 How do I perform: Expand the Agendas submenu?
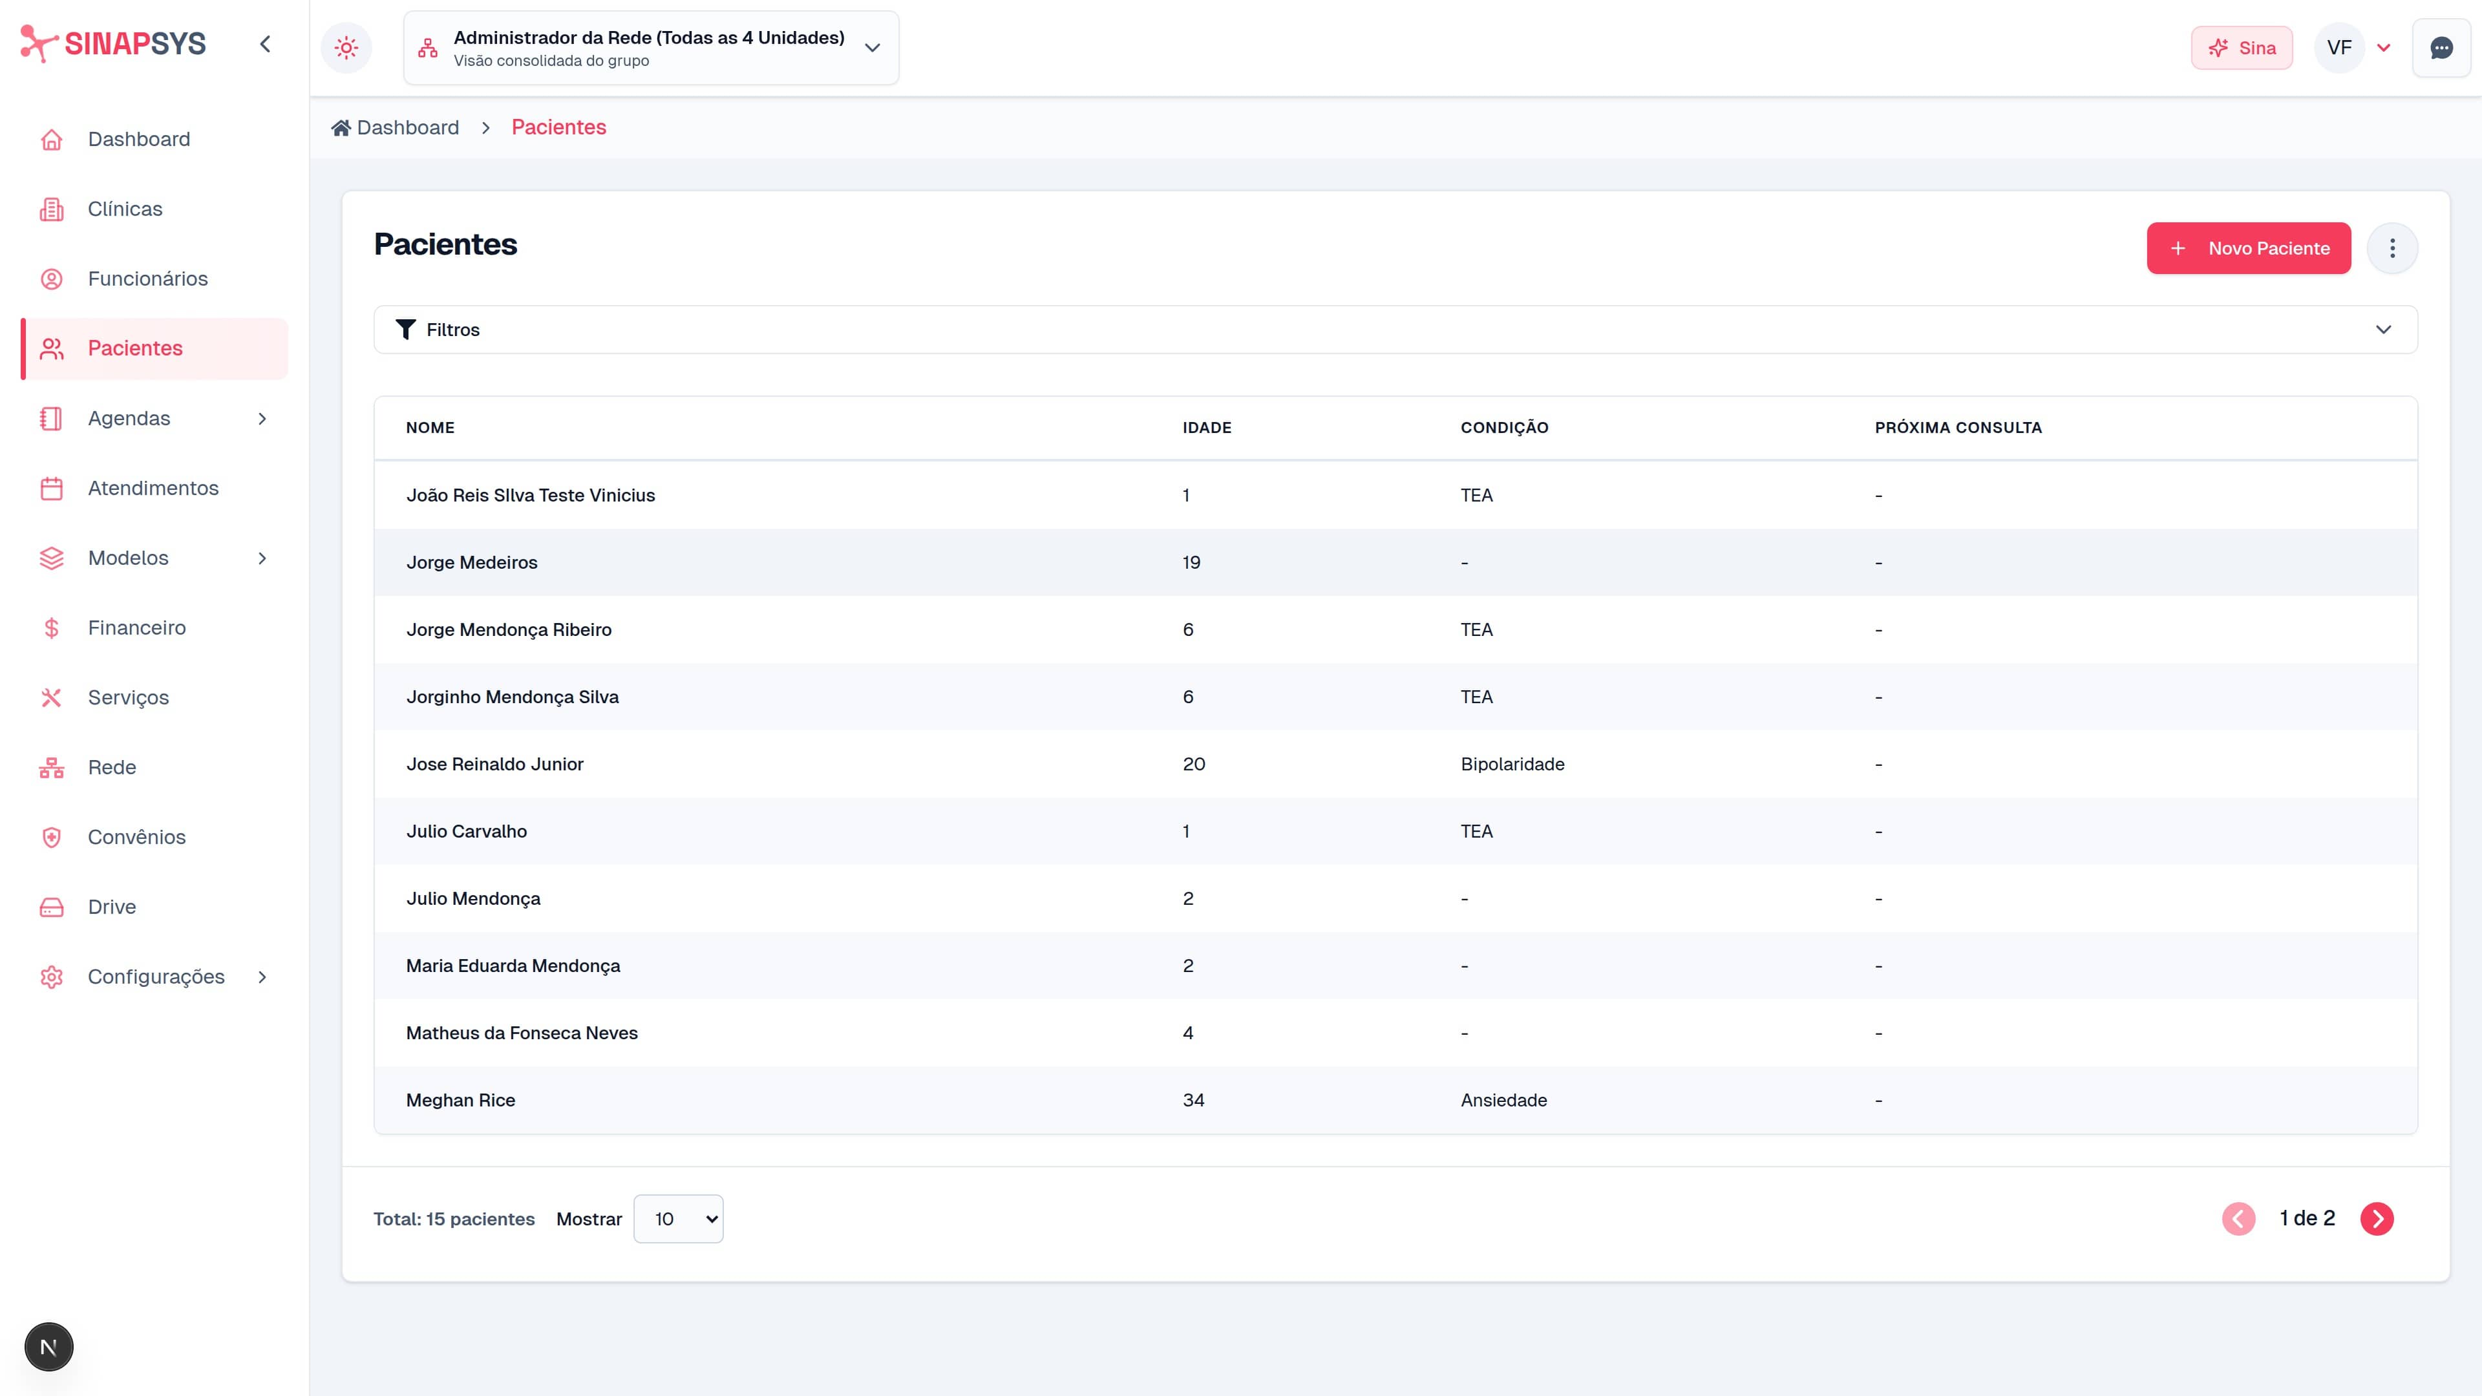tap(154, 418)
